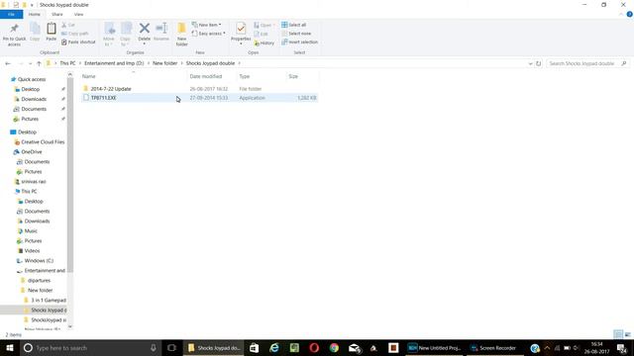The image size is (634, 356).
Task: Click the Rename ribbon icon
Action: pos(161,32)
